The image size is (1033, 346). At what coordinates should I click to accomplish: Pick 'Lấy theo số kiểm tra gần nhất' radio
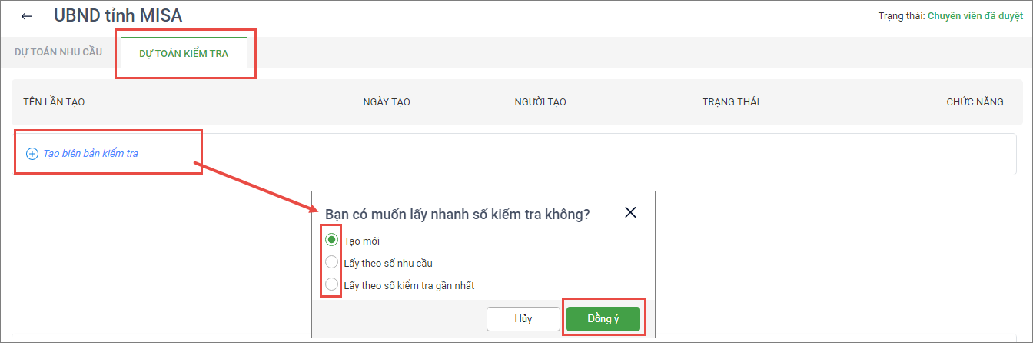[332, 284]
